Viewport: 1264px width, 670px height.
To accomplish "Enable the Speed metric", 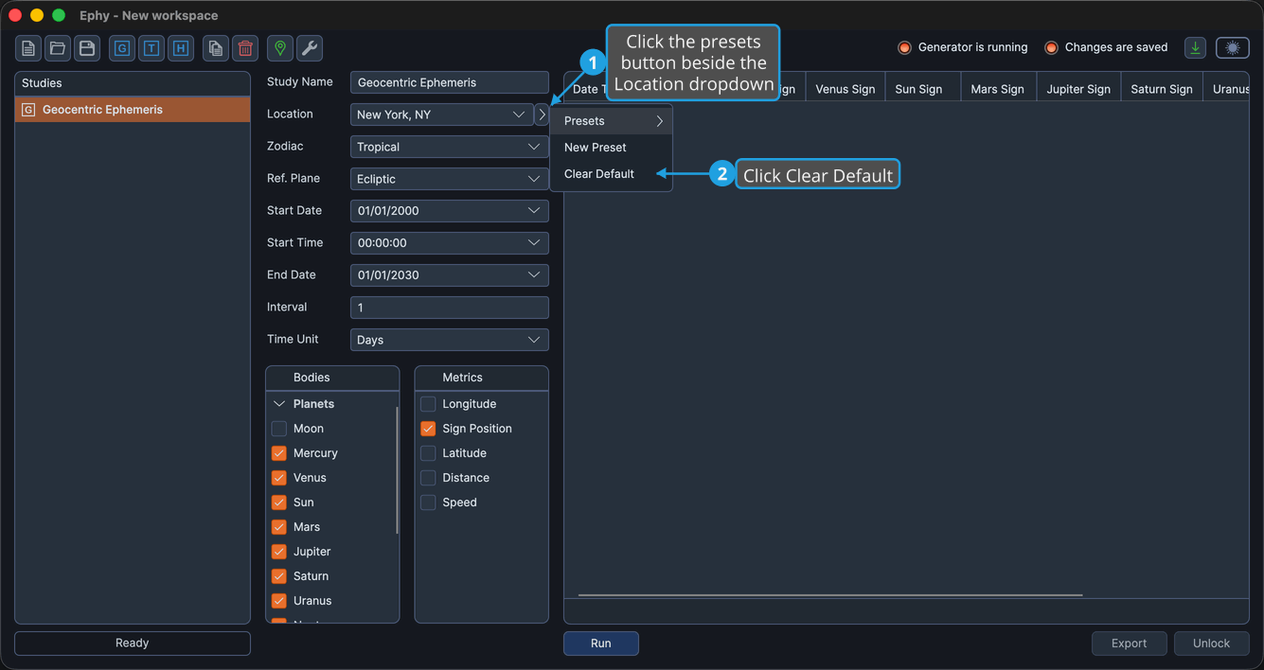I will pos(428,502).
